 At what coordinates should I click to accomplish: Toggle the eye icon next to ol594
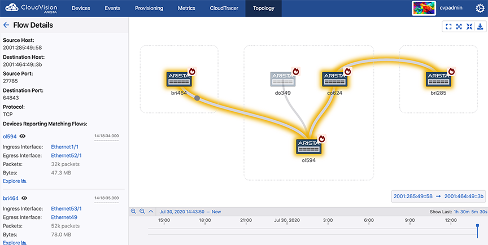click(x=23, y=136)
